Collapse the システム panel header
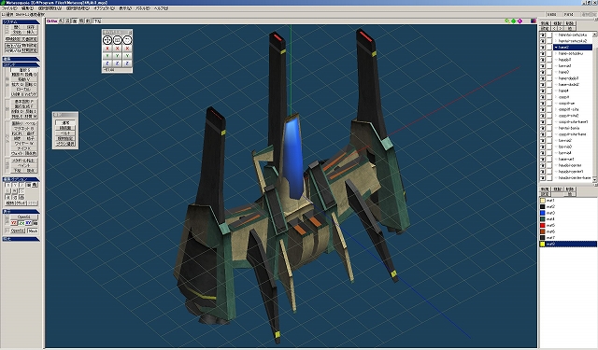 [21, 22]
